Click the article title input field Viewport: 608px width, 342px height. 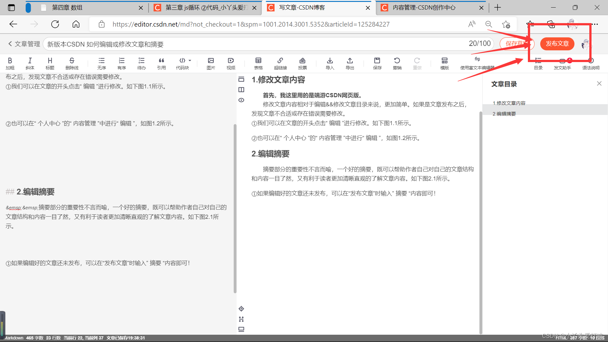pos(253,44)
